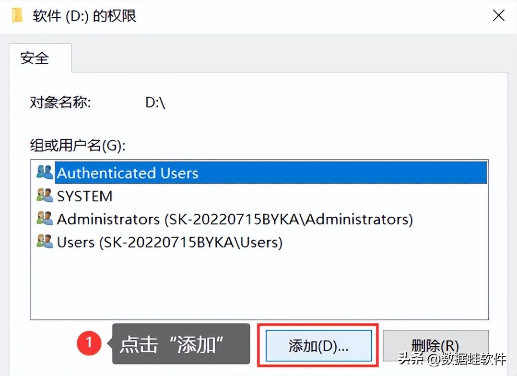Click the Users group icon
Viewport: 517px width, 376px height.
[45, 242]
